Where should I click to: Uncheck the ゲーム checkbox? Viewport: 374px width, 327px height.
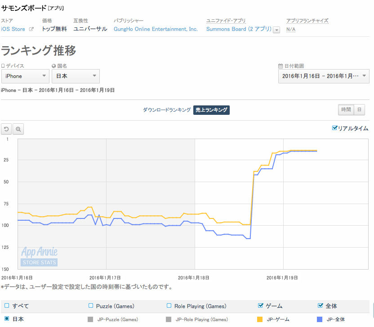[x=260, y=305]
